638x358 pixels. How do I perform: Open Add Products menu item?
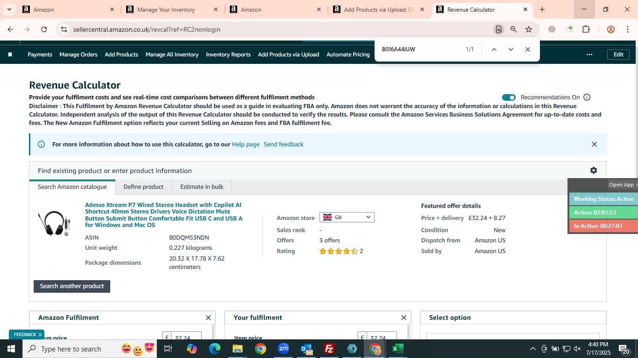(x=121, y=55)
